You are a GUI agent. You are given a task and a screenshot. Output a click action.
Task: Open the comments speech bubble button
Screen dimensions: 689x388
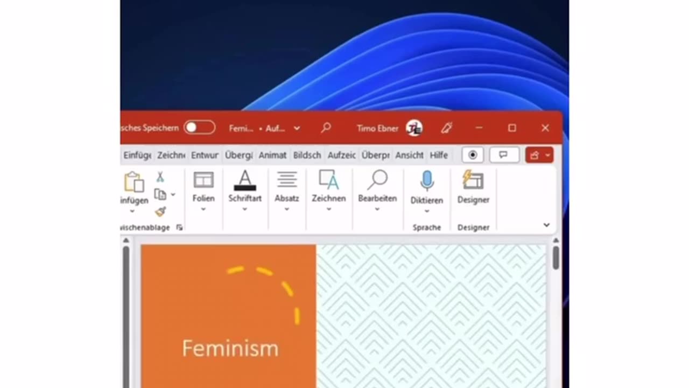pos(503,155)
